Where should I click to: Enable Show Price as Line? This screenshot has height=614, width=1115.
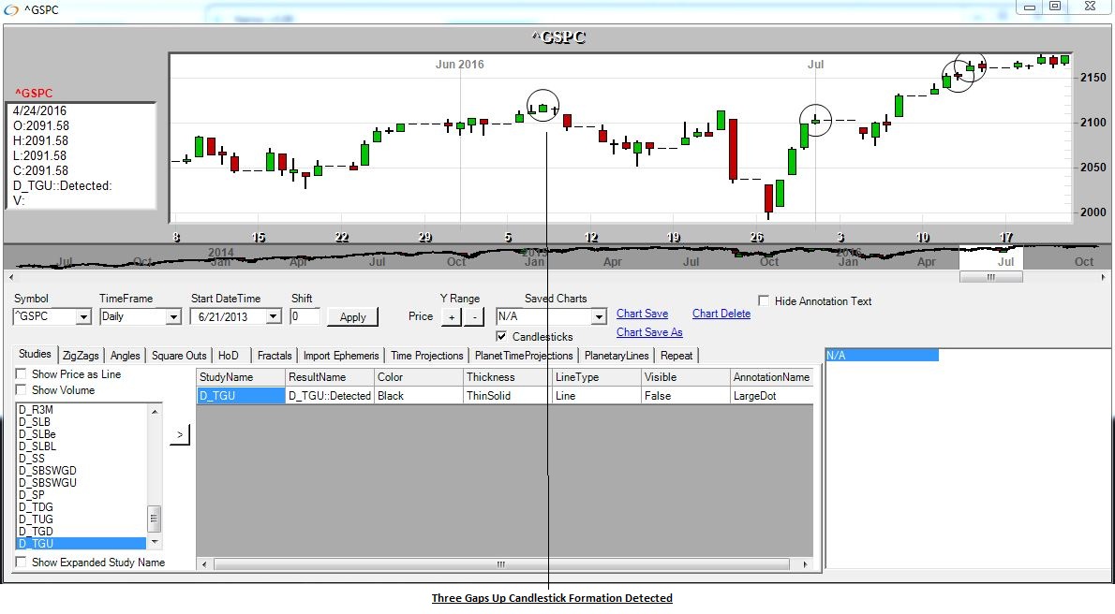22,374
